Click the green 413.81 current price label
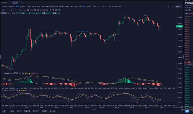The height and width of the screenshot is (114, 193). click(x=180, y=26)
